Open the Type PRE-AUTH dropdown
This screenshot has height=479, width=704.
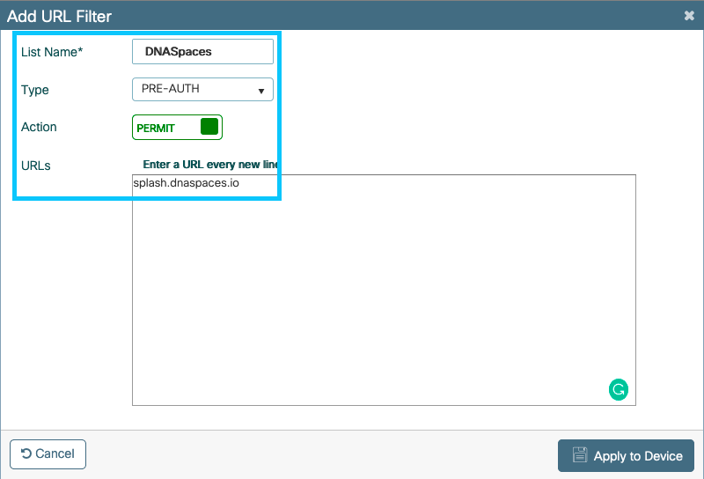coord(202,89)
